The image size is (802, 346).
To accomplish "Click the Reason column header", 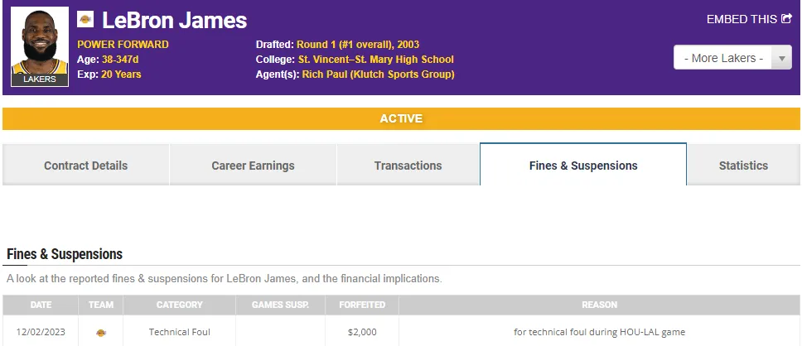I will point(599,305).
